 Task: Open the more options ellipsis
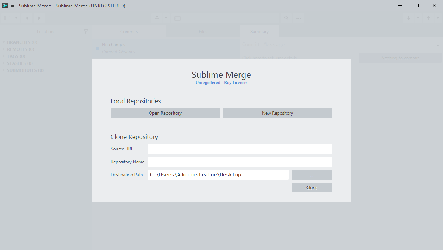[299, 18]
